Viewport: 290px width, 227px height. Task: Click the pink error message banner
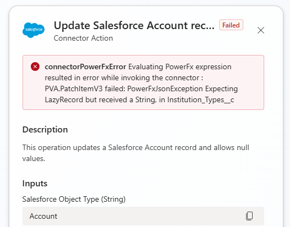[x=143, y=82]
